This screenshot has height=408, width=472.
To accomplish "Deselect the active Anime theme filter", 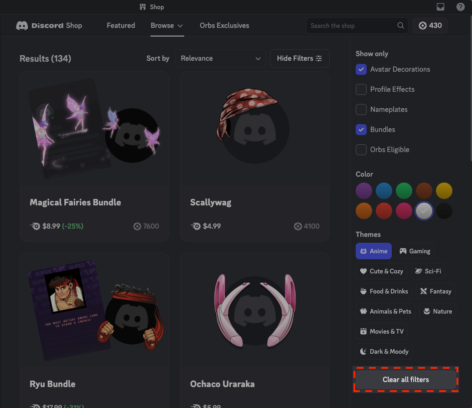I will click(373, 251).
